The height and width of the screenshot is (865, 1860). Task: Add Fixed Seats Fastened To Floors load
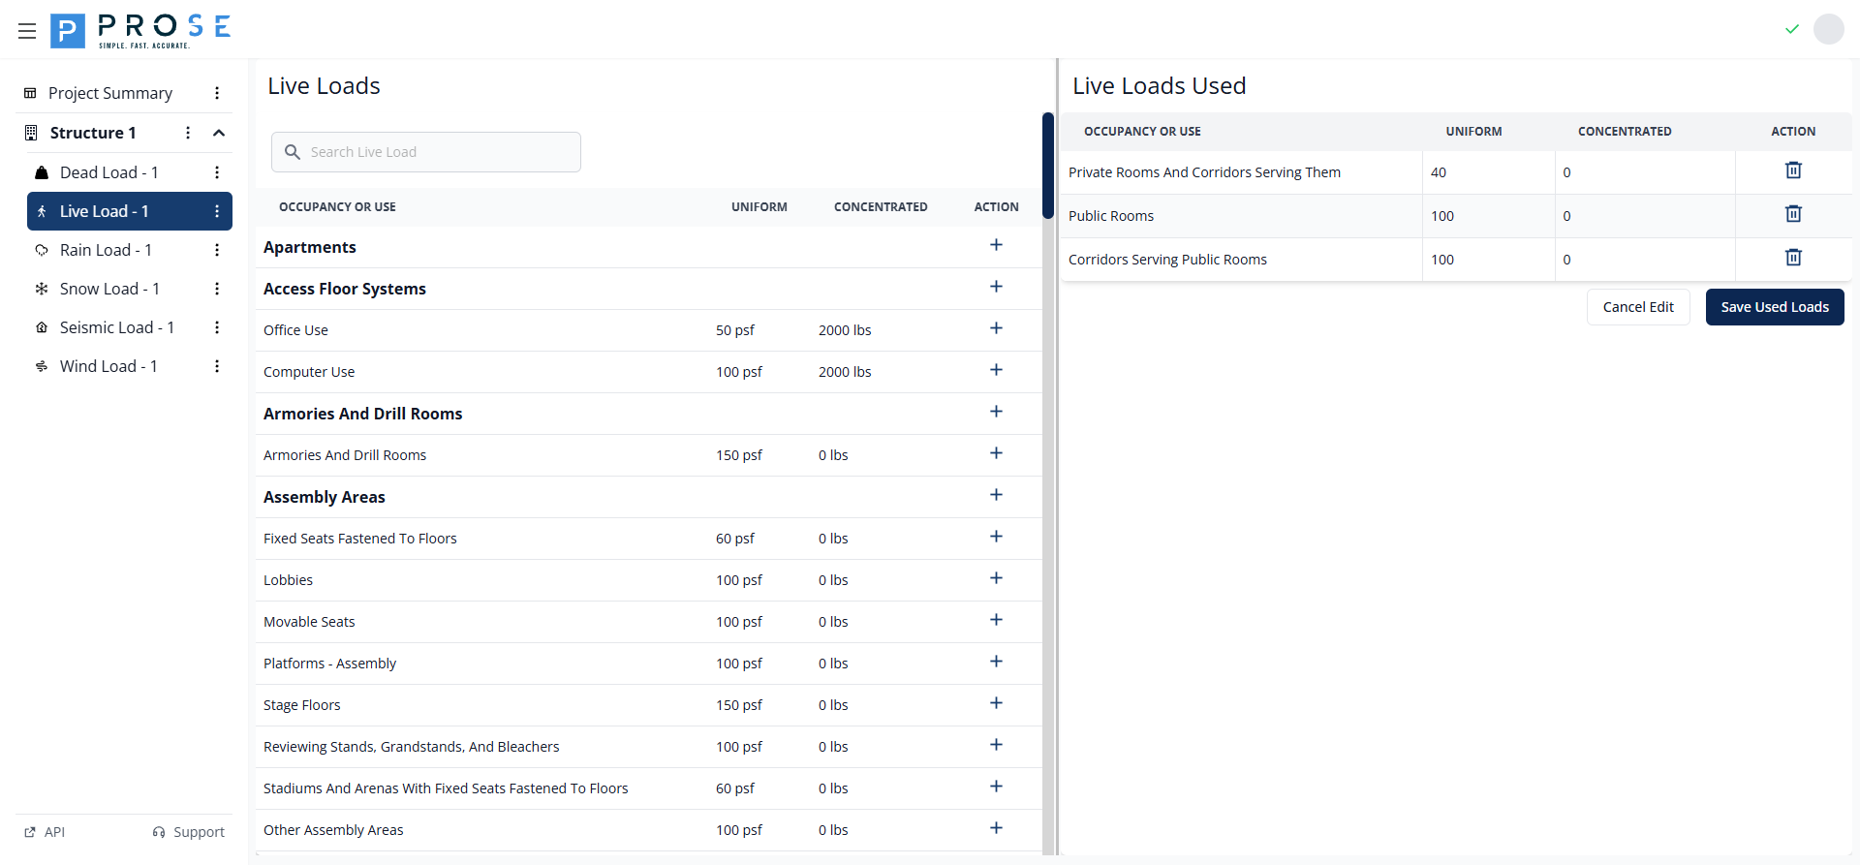(x=996, y=537)
